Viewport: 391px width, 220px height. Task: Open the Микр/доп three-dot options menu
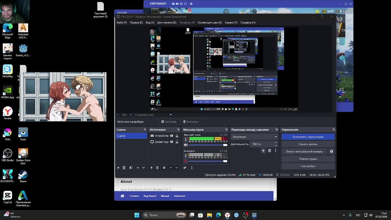coord(185,156)
